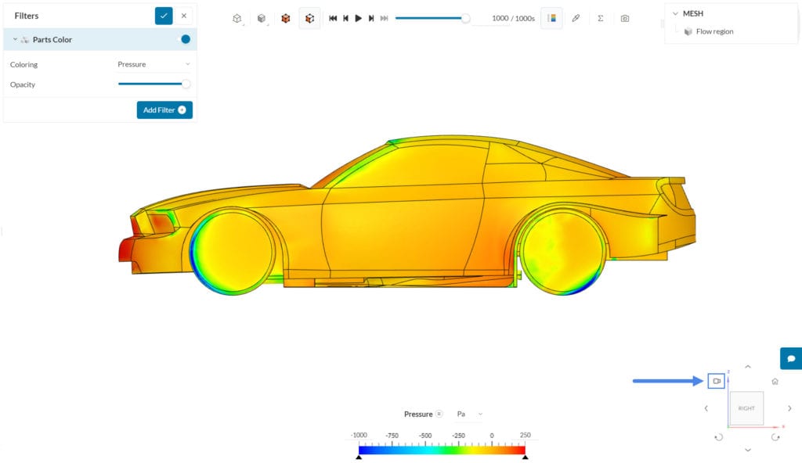Click the camera icon near the navigation cube
The width and height of the screenshot is (802, 463).
(716, 381)
